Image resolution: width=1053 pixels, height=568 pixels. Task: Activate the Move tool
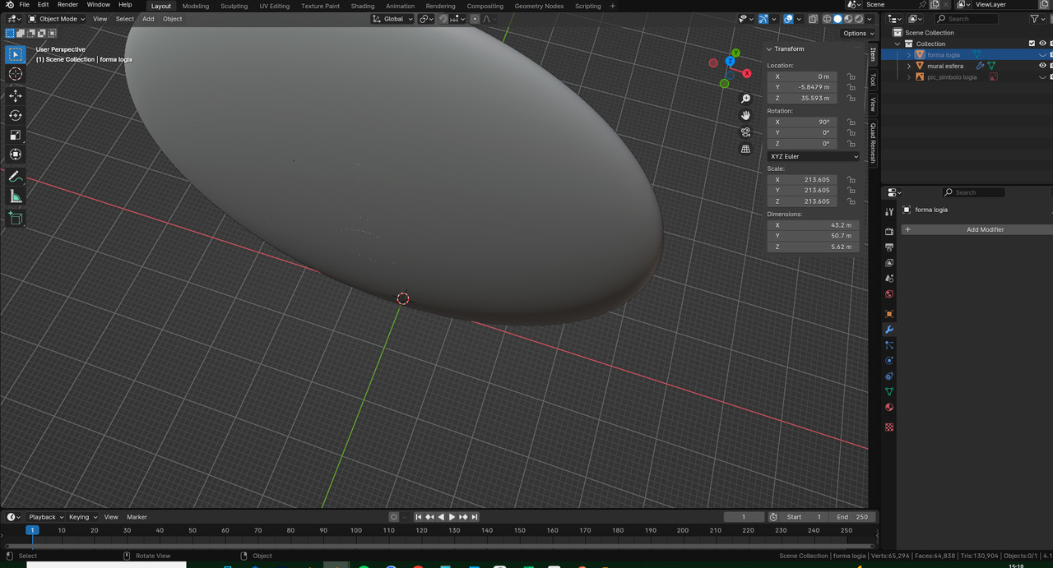click(16, 95)
